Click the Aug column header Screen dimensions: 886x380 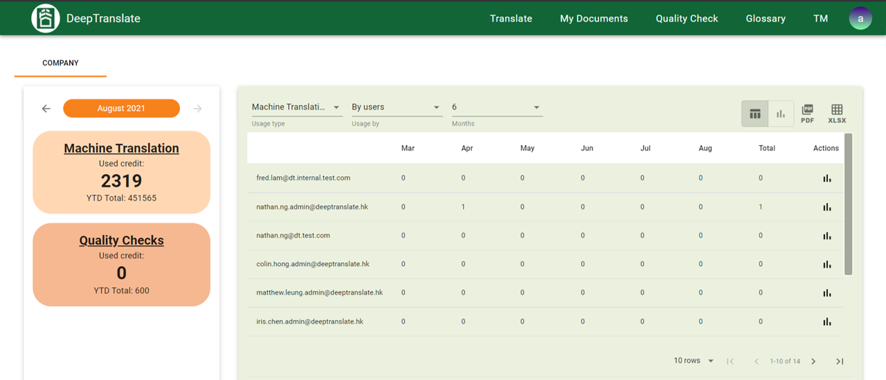coord(705,148)
